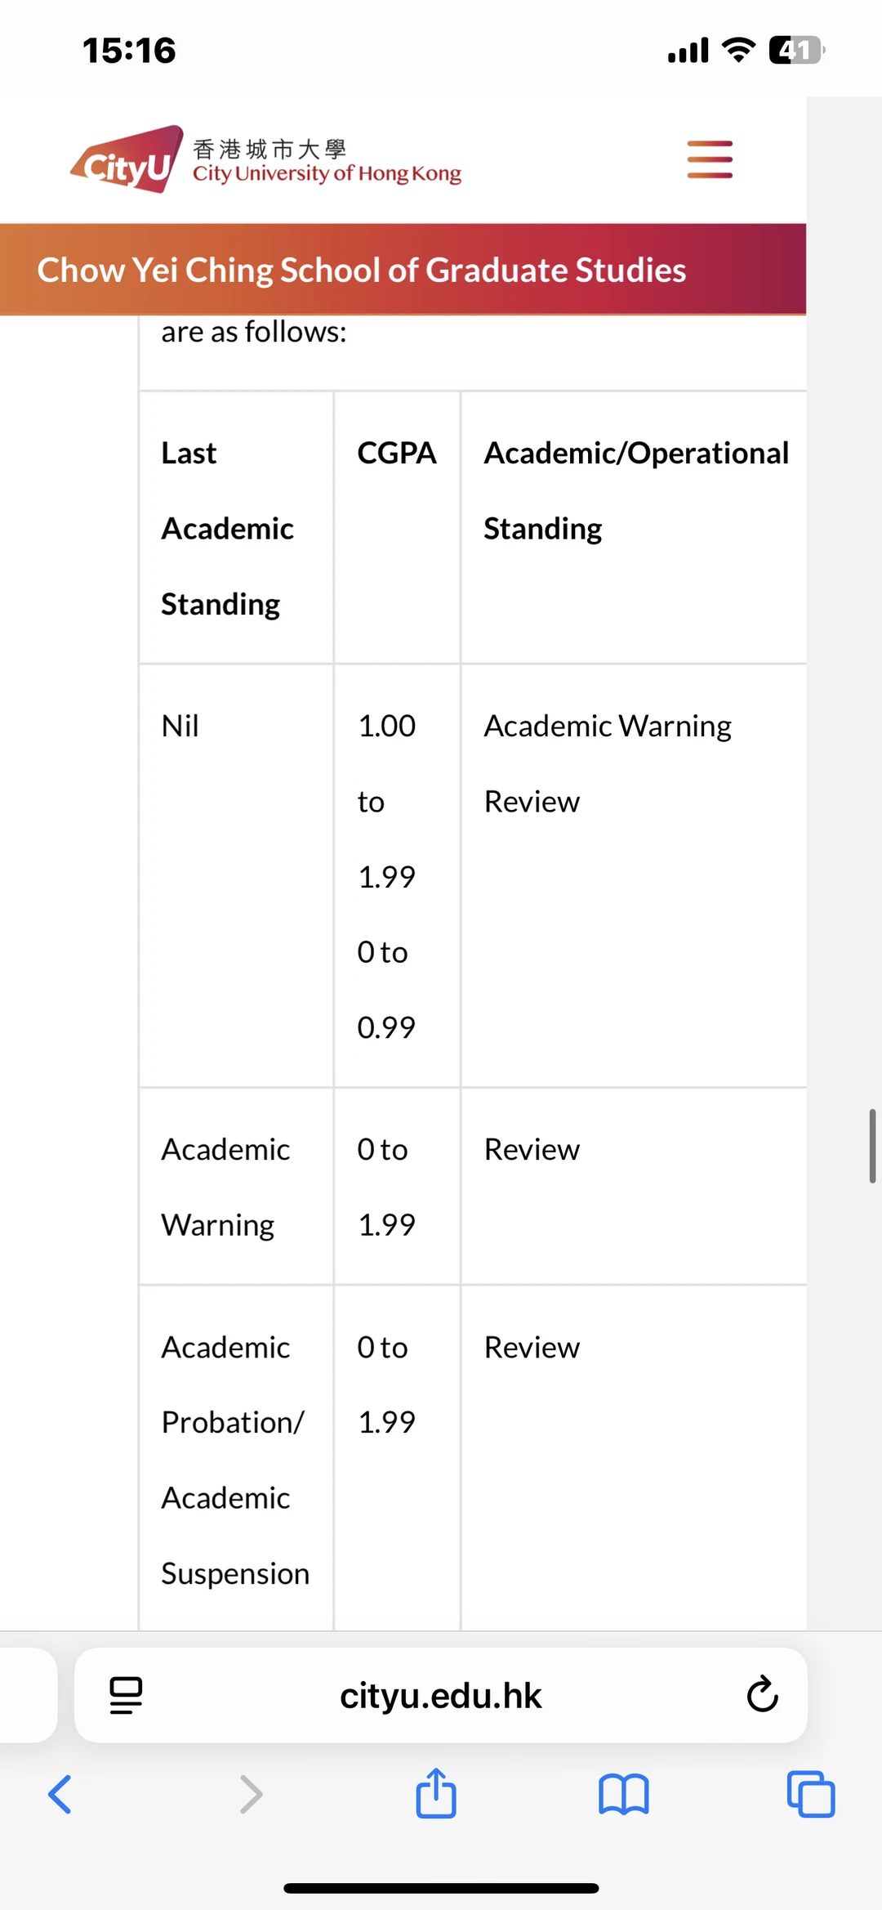The height and width of the screenshot is (1910, 882).
Task: Tap the cityu.edu.hk address bar
Action: tap(441, 1695)
